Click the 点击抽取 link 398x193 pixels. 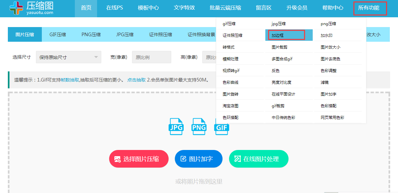point(137,80)
